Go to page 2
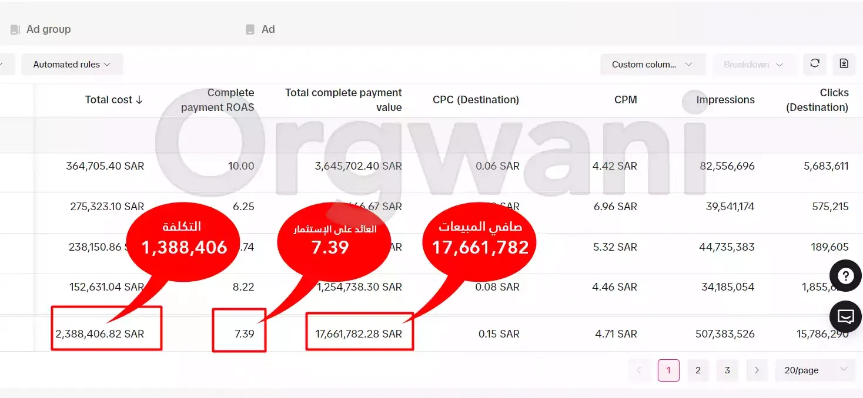863x398 pixels. [698, 370]
